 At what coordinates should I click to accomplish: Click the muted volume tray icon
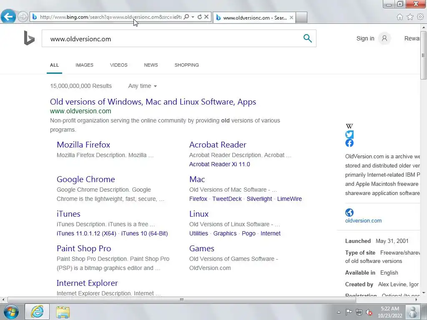369,312
